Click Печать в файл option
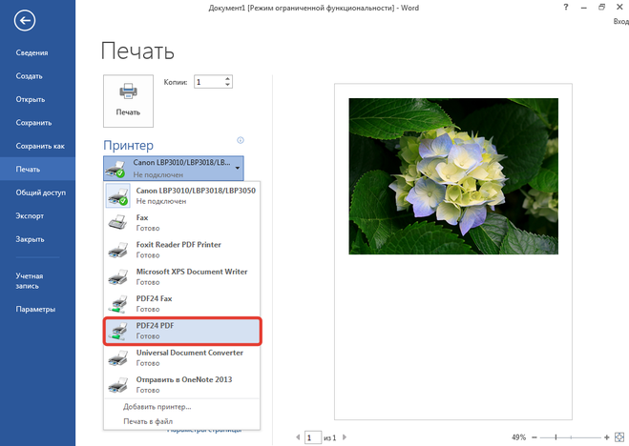629x446 pixels. click(148, 421)
